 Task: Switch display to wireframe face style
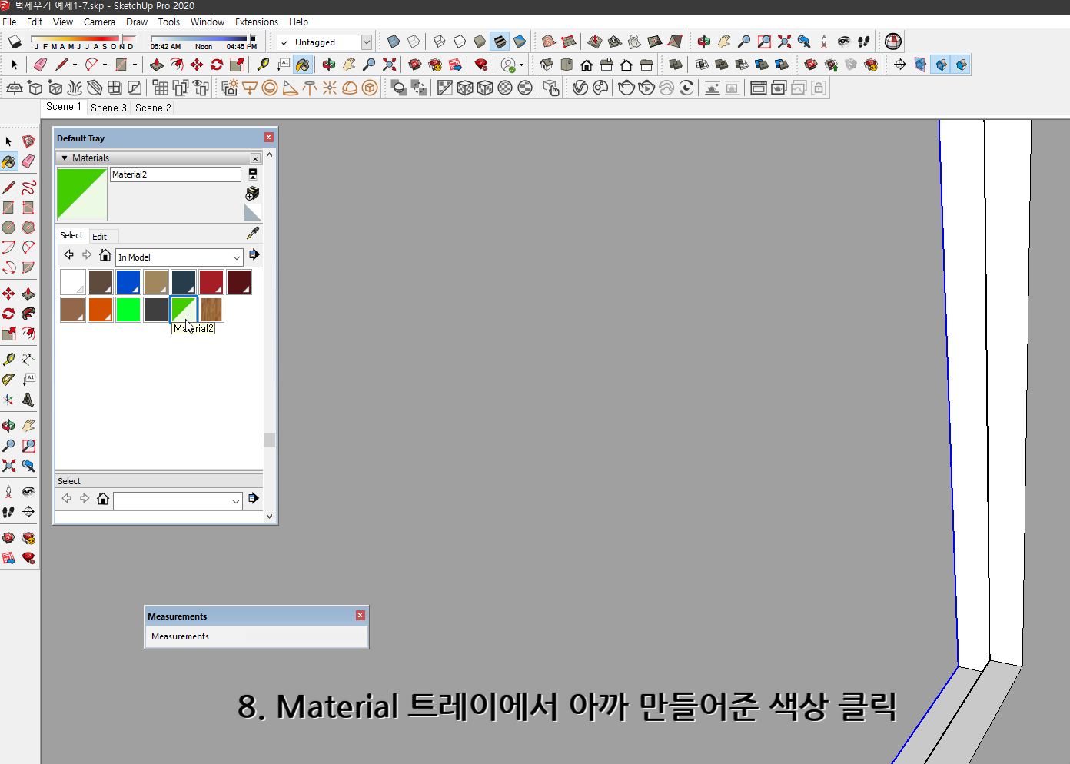(438, 42)
